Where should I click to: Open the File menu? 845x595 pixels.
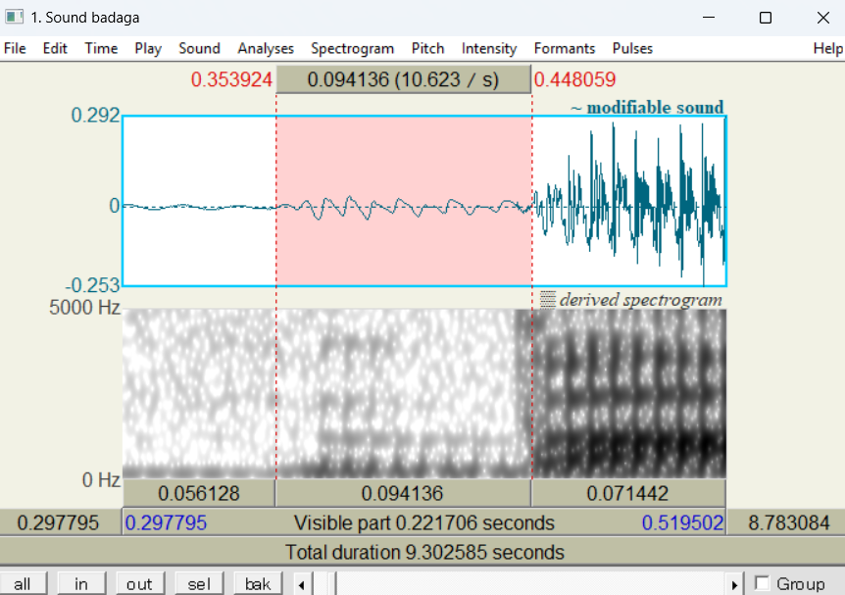[x=15, y=48]
